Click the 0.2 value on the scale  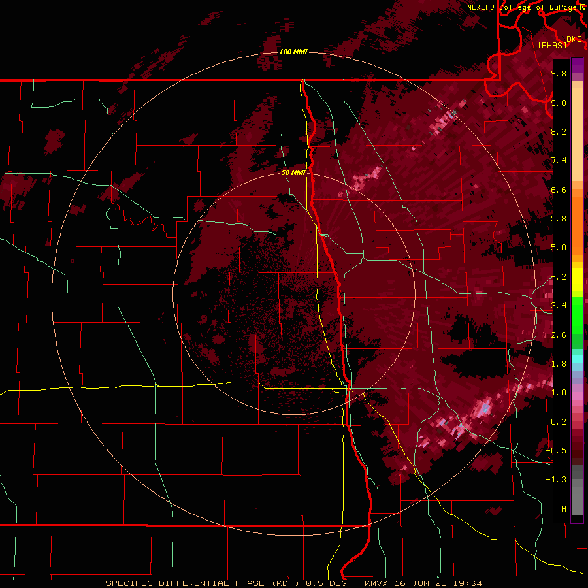tap(559, 422)
